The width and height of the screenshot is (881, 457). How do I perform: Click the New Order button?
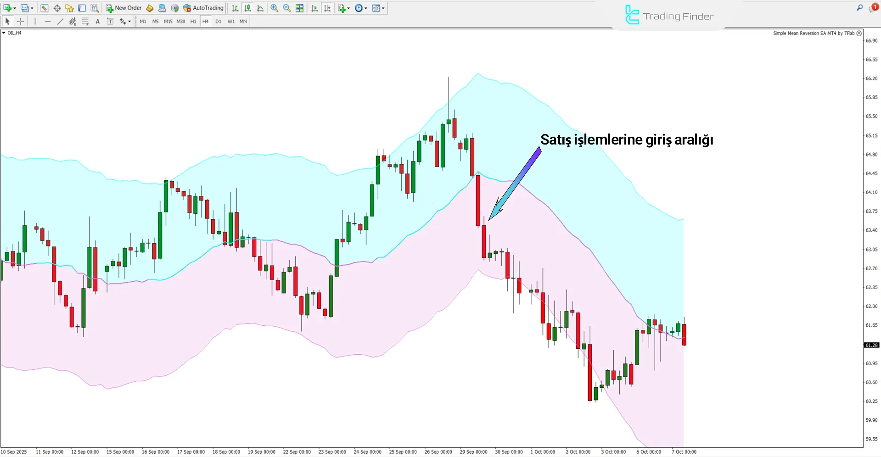point(124,8)
